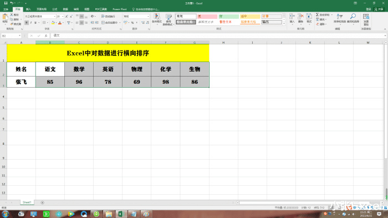
Task: Expand the Name Box dropdown arrow
Action: tap(19, 36)
